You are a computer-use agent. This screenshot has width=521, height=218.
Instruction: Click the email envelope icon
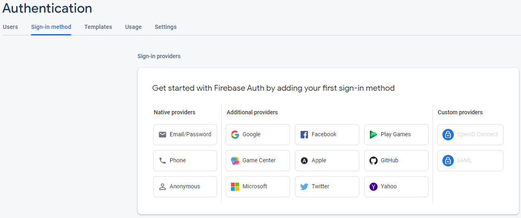[x=163, y=135]
